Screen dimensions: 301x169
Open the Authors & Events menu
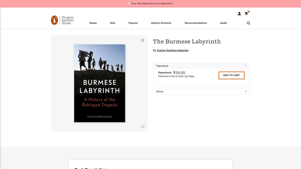pos(161,23)
